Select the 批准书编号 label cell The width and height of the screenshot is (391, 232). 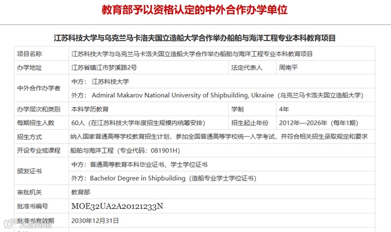(x=41, y=206)
